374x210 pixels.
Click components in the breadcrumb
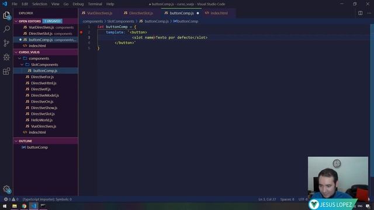[x=93, y=21]
